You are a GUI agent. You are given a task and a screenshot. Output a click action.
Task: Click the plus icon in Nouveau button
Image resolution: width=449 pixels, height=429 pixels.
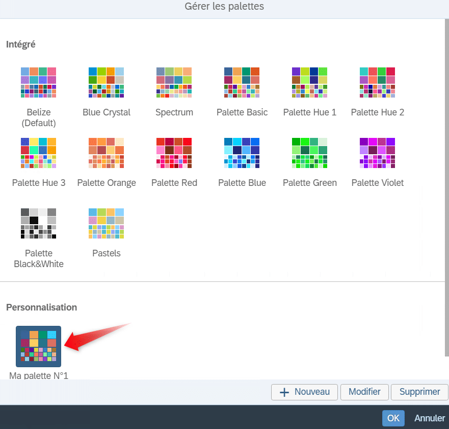click(x=284, y=392)
